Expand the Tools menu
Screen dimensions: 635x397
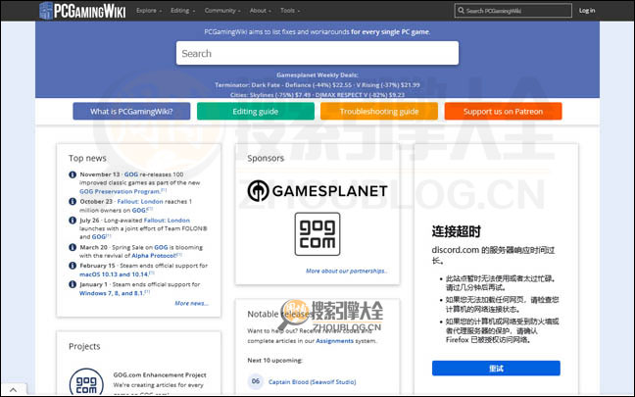tap(290, 11)
